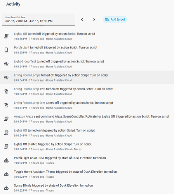The width and height of the screenshot is (174, 194).
Task: Open the Light Group Test entity link
Action: pyautogui.click(x=25, y=61)
